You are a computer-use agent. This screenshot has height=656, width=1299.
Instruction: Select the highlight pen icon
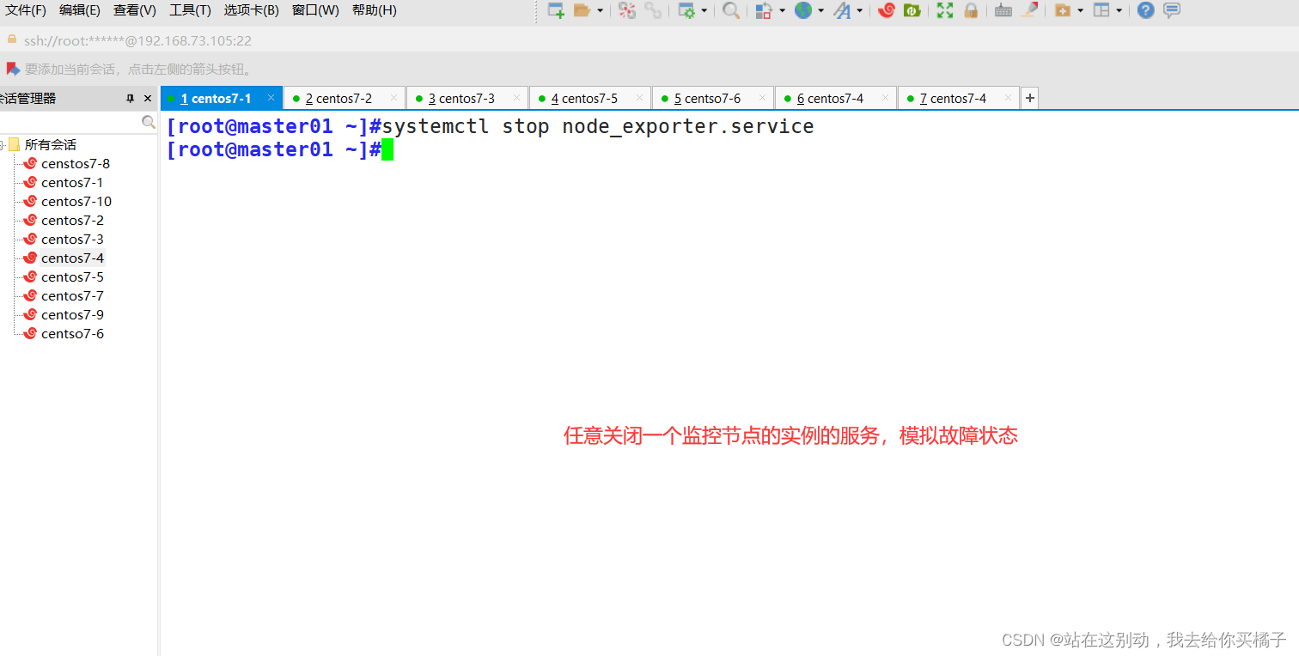[x=1029, y=11]
